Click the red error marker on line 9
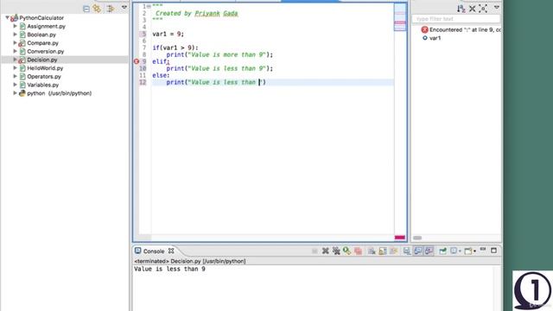Image resolution: width=553 pixels, height=311 pixels. (137, 61)
